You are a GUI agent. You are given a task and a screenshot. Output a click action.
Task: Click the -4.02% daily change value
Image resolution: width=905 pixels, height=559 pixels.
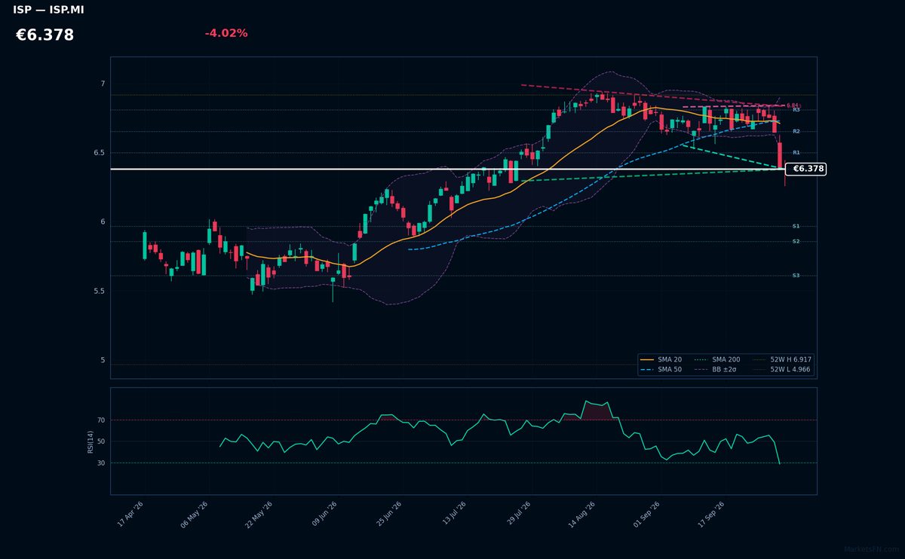click(x=226, y=33)
